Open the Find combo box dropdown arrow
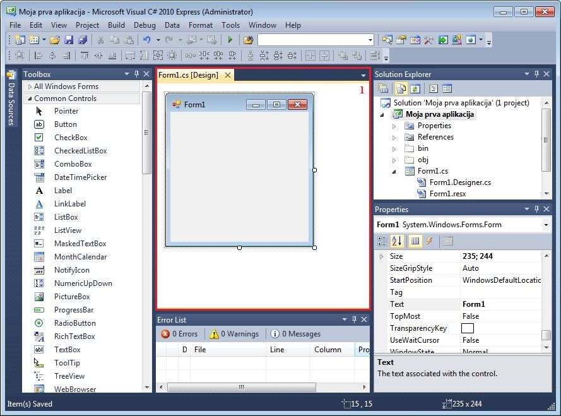This screenshot has width=561, height=416. point(370,40)
